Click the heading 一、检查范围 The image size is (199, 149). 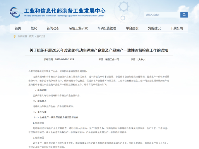40,90
